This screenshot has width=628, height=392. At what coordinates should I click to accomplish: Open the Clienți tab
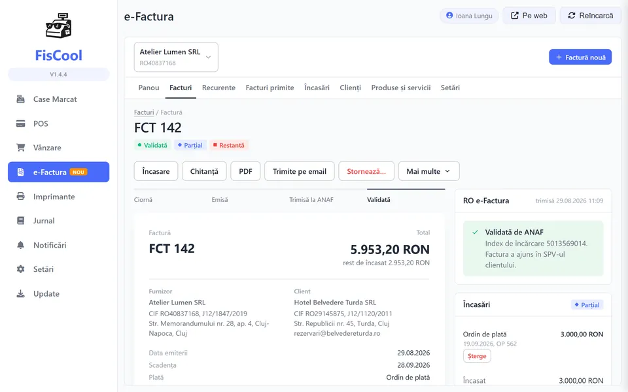(351, 88)
